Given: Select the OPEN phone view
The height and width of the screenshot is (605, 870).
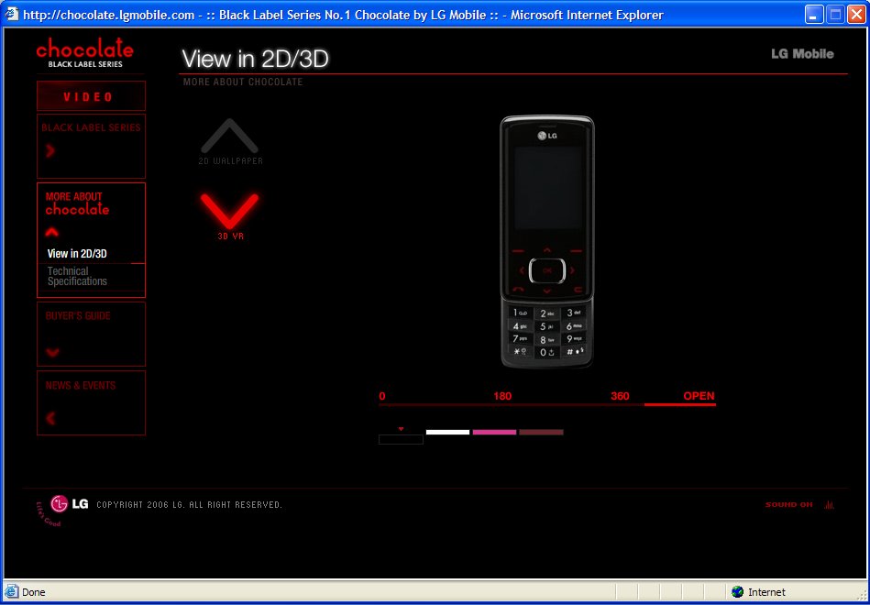Looking at the screenshot, I should (x=699, y=396).
